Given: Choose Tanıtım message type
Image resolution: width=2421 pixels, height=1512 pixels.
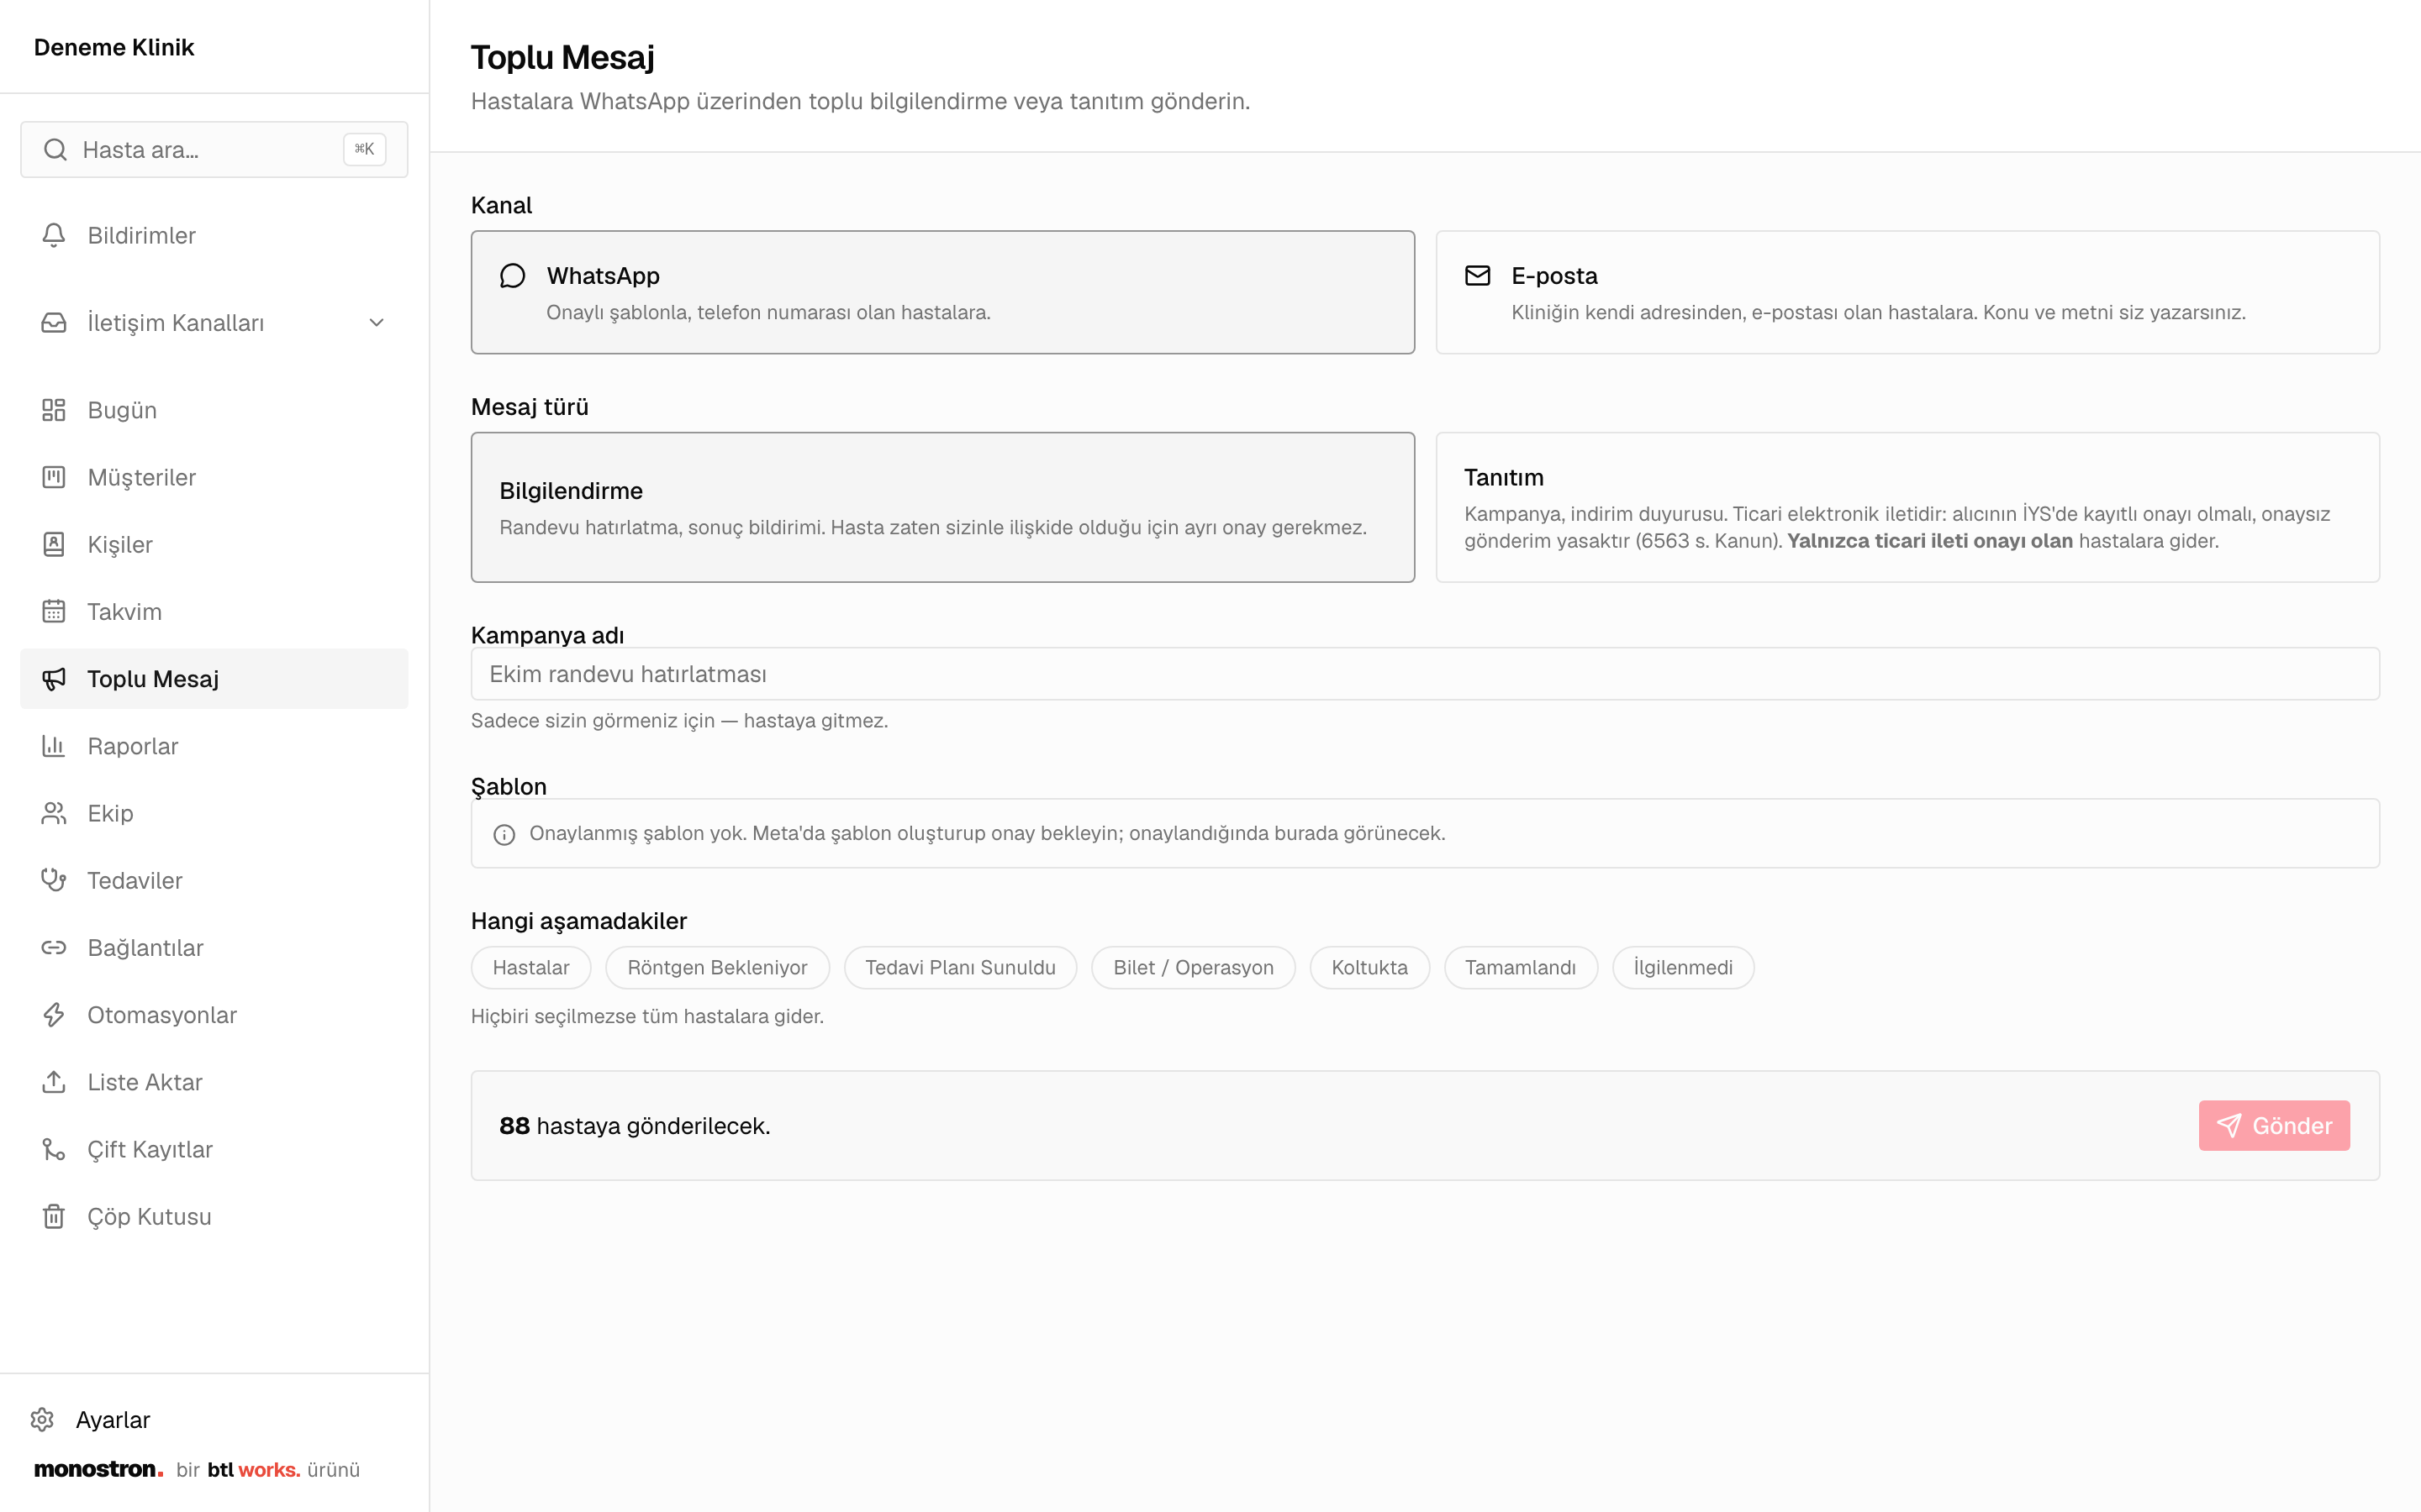Looking at the screenshot, I should (1907, 507).
